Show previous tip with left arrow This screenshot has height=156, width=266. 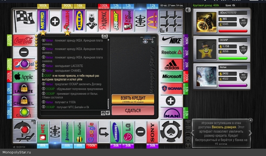pyautogui.click(x=193, y=133)
